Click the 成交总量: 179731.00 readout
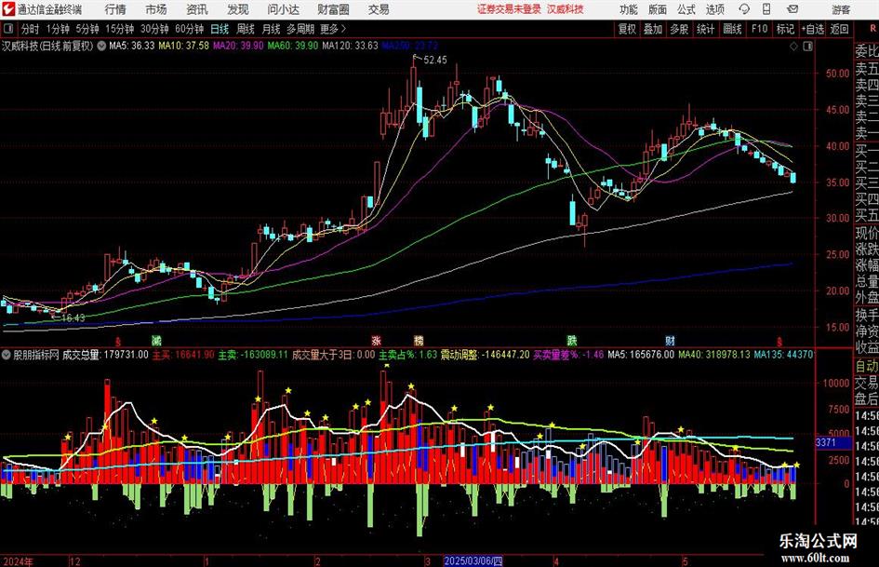The image size is (879, 567). coord(105,355)
